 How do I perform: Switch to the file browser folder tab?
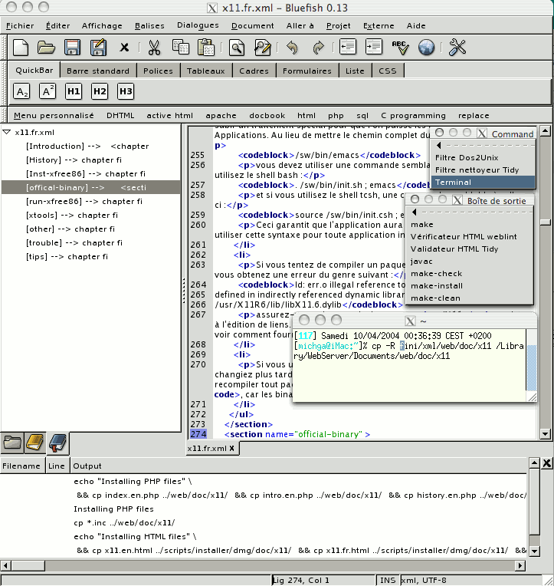[13, 442]
